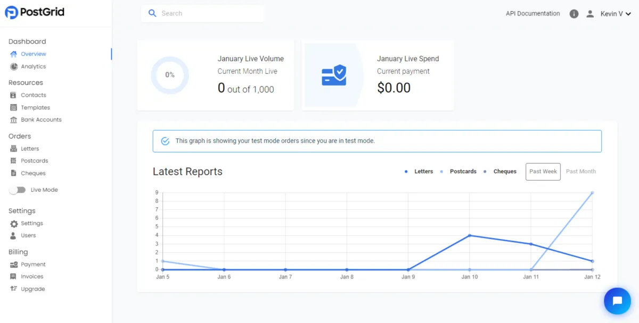Click the Cheques legend color dot
Screen dimensions: 639x323
485,172
